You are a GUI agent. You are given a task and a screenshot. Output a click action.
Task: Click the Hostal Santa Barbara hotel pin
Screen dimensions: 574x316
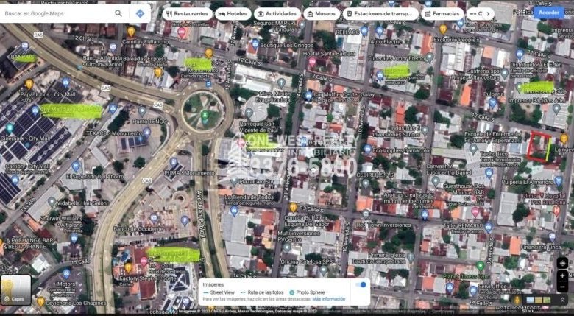coord(312,62)
